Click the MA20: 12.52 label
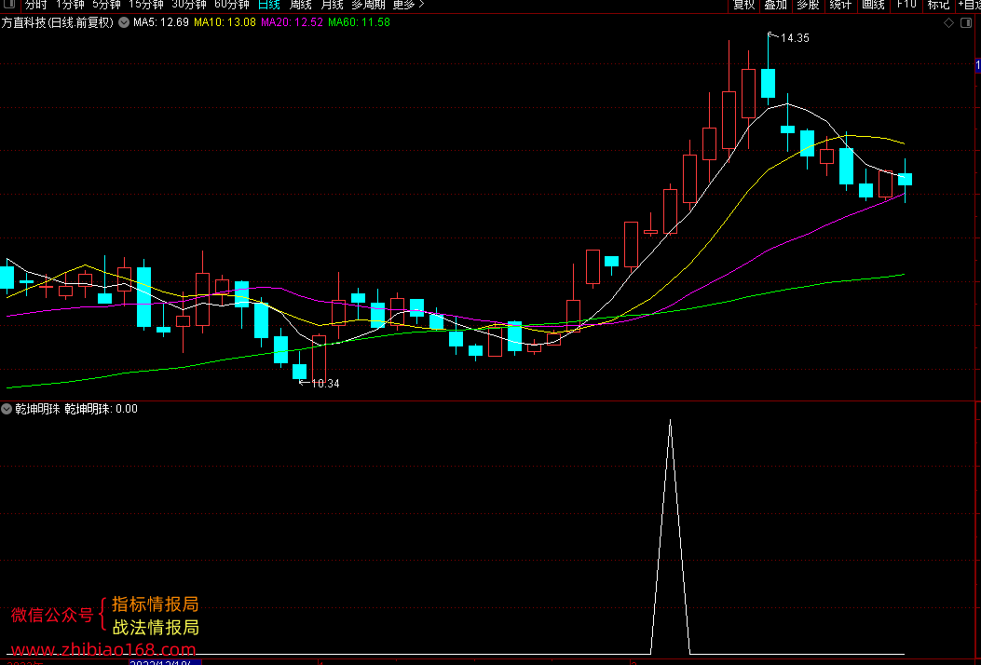The height and width of the screenshot is (665, 981). (x=292, y=22)
